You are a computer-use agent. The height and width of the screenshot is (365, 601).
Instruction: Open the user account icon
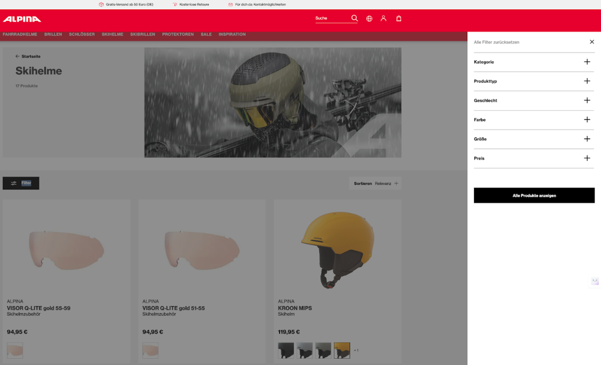(383, 19)
